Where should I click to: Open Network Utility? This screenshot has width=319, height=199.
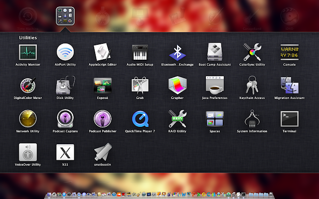pos(28,118)
